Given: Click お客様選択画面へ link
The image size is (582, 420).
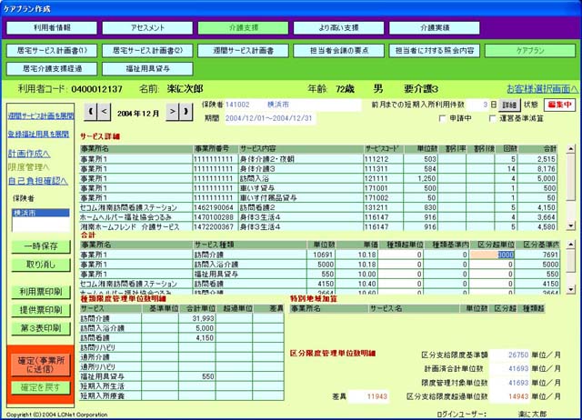Looking at the screenshot, I should tap(542, 89).
